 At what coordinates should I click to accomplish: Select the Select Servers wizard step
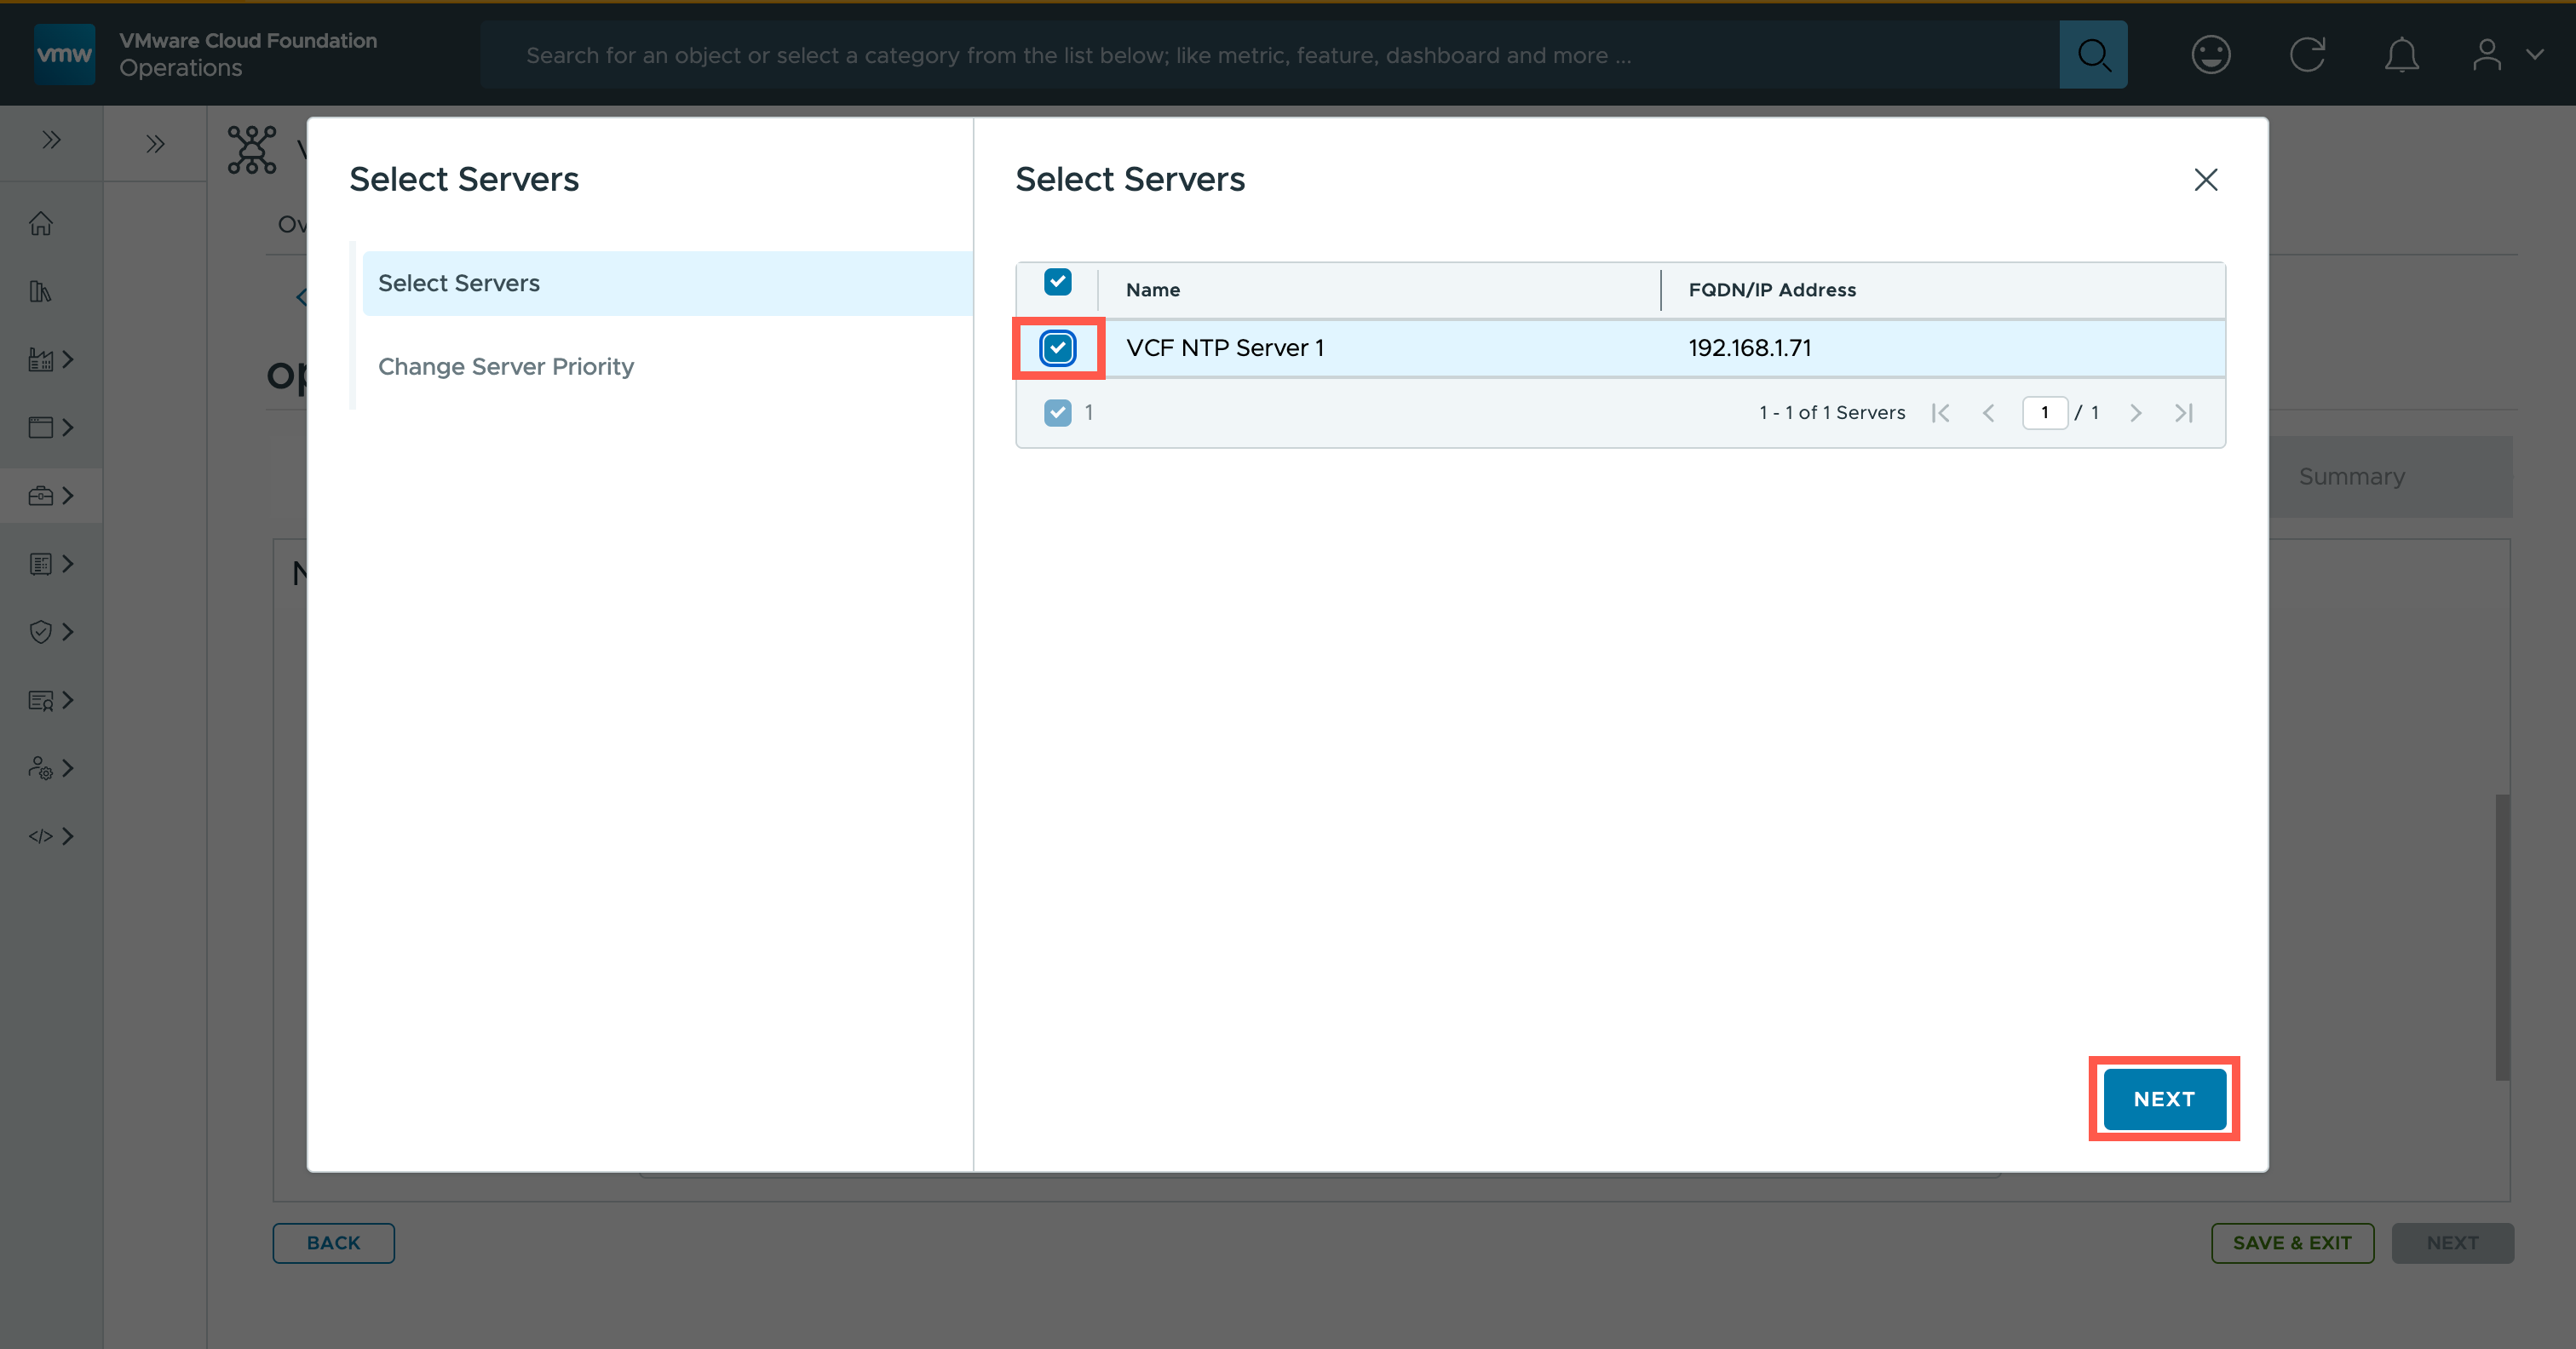tap(459, 284)
